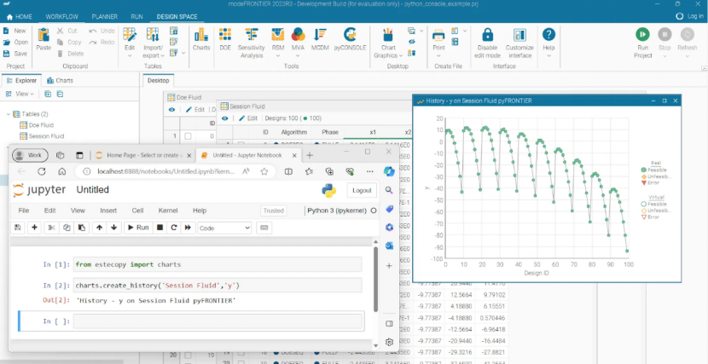Click Log in at top right
This screenshot has height=364, width=708.
(690, 16)
